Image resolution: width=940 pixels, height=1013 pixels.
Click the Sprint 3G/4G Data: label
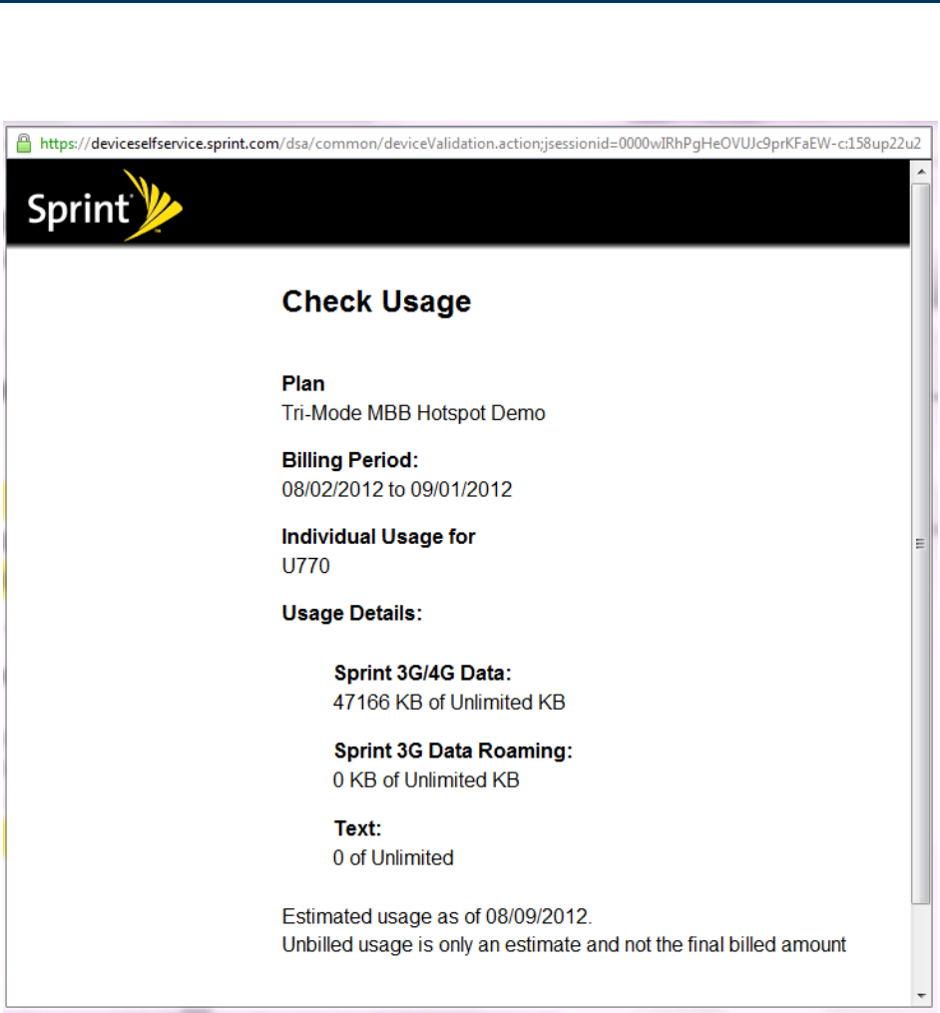point(422,674)
